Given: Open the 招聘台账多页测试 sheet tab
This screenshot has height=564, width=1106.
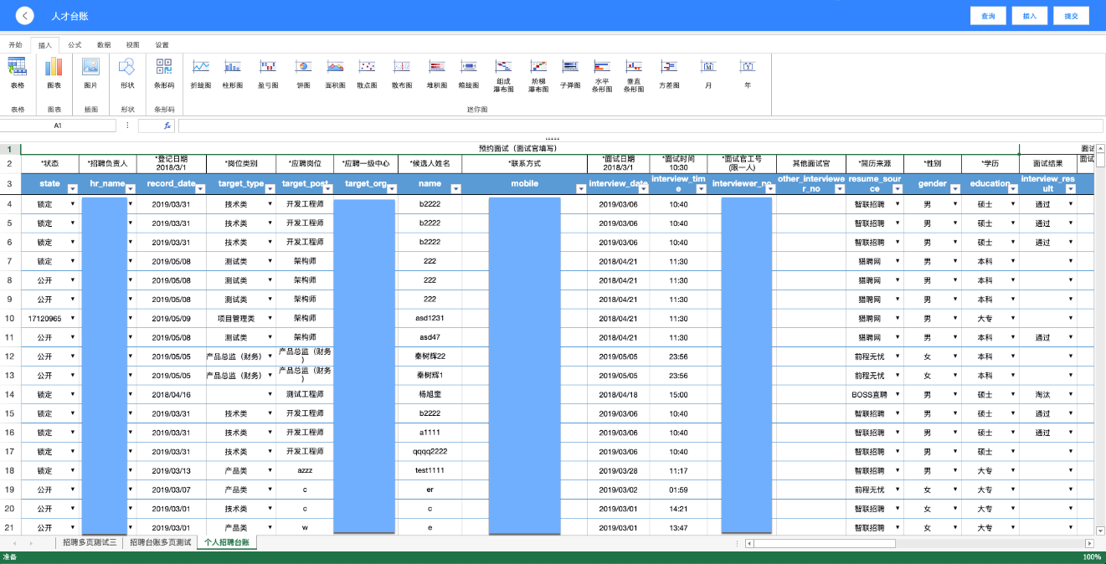Looking at the screenshot, I should pos(160,542).
